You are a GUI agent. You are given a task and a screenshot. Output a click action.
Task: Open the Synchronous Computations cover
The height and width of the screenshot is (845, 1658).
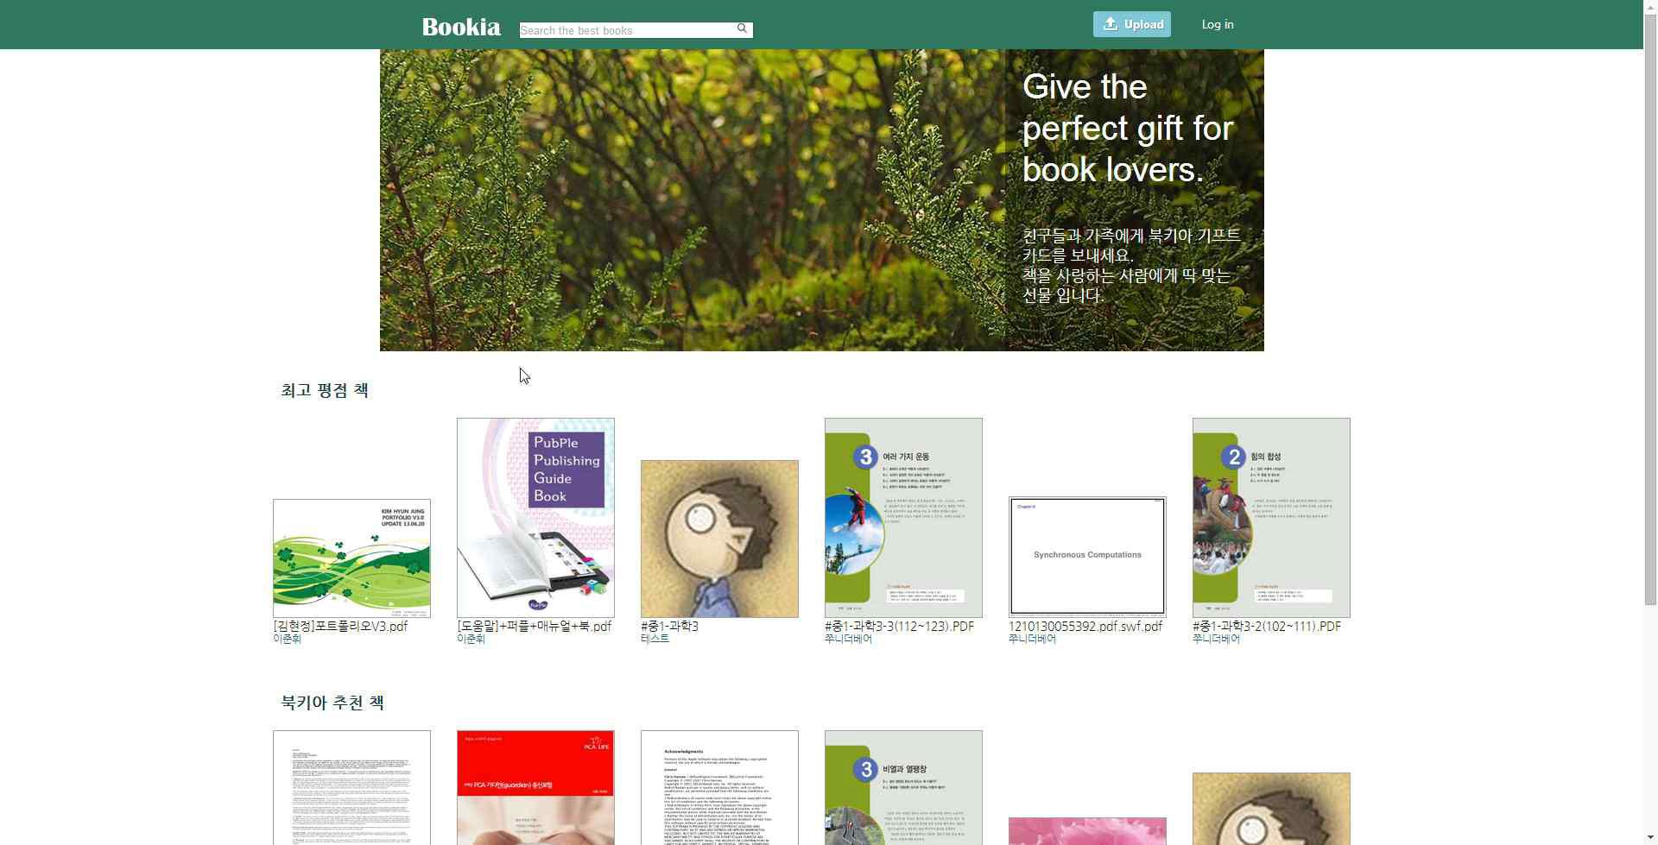[1087, 557]
